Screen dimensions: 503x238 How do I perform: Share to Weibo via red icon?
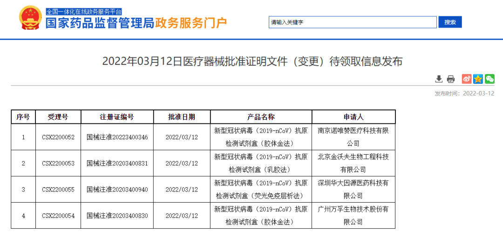tap(466, 79)
